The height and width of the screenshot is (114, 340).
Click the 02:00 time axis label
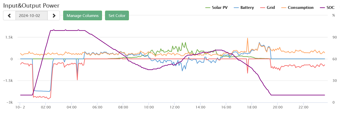pos(46,107)
